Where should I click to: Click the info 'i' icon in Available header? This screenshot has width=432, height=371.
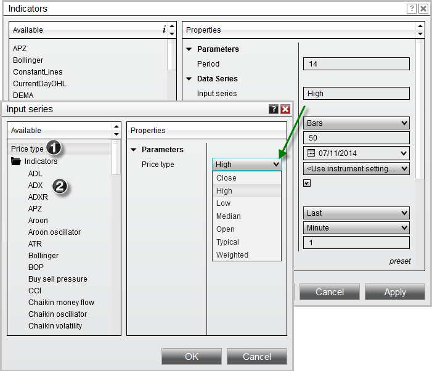tap(163, 30)
